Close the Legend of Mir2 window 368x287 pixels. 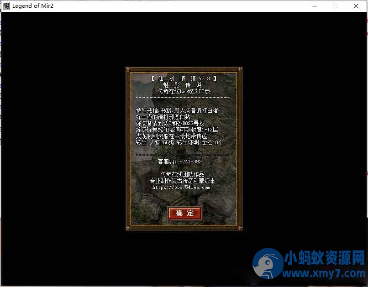(x=356, y=6)
